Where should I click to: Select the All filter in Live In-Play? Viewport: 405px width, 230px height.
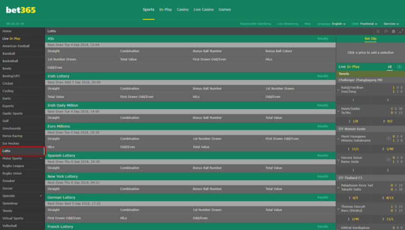(x=390, y=67)
